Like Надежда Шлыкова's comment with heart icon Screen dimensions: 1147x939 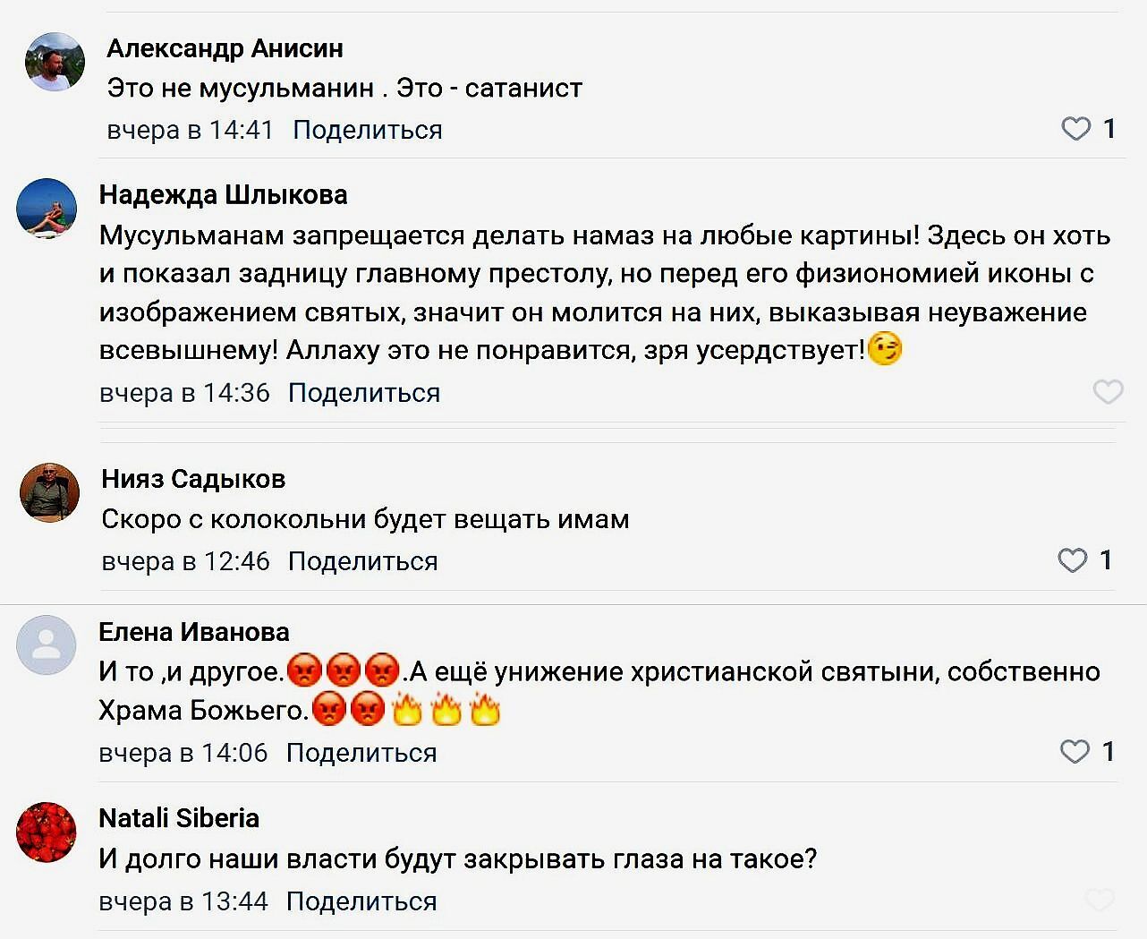tap(1108, 391)
